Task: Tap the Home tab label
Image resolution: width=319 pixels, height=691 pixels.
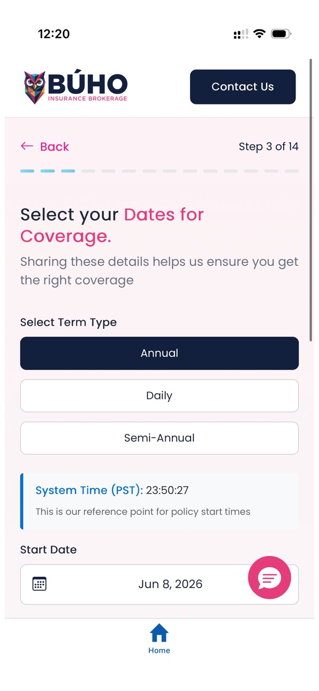Action: coord(159,650)
